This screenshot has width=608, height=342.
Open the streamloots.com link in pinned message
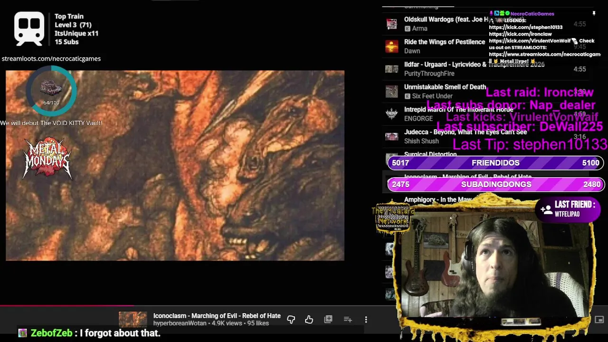544,54
